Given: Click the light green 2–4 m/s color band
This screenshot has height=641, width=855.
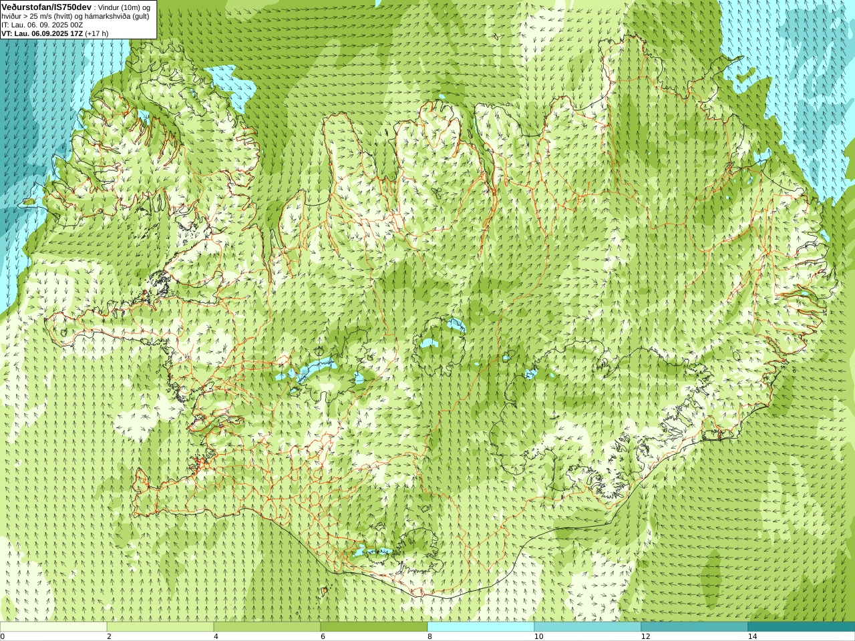Looking at the screenshot, I should tap(160, 627).
